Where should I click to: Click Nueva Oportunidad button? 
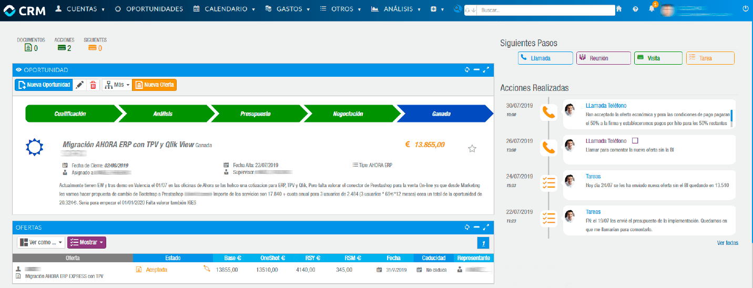[x=44, y=85]
